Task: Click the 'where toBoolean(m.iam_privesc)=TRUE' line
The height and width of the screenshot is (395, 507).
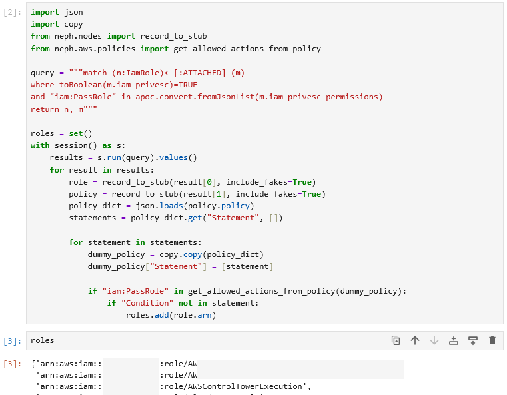Action: coord(114,85)
